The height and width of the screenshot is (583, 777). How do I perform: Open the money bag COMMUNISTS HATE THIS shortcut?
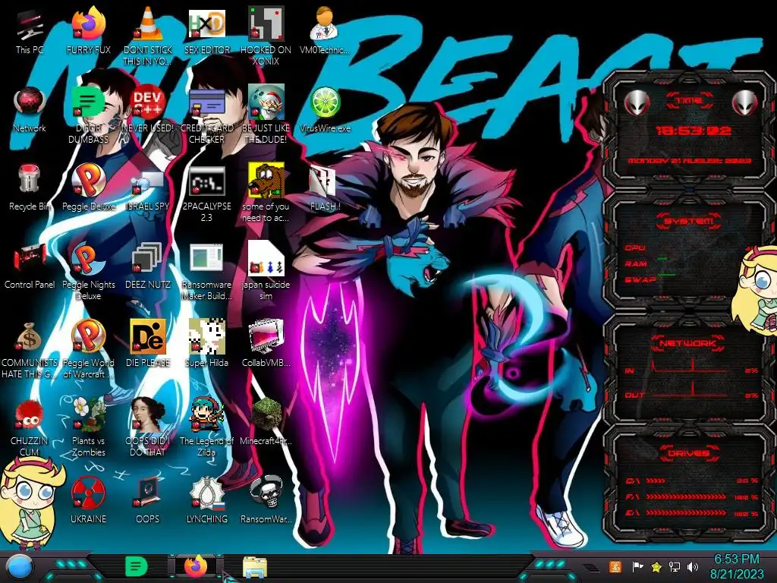[30, 349]
